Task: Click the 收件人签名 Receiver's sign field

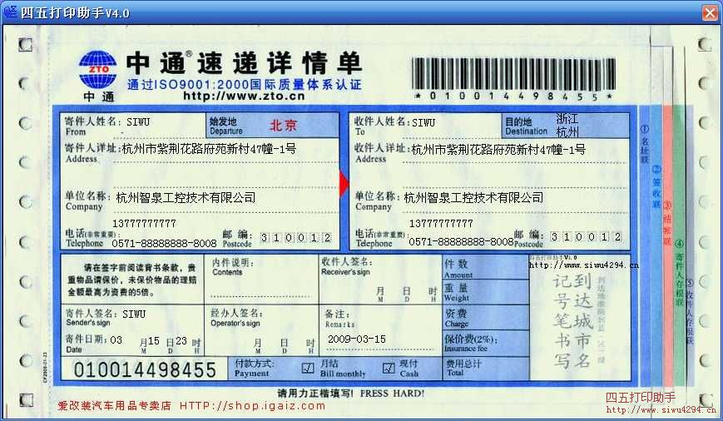Action: tap(380, 280)
